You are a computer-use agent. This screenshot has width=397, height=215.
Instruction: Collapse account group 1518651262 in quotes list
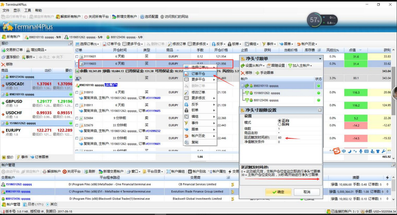coord(3,123)
